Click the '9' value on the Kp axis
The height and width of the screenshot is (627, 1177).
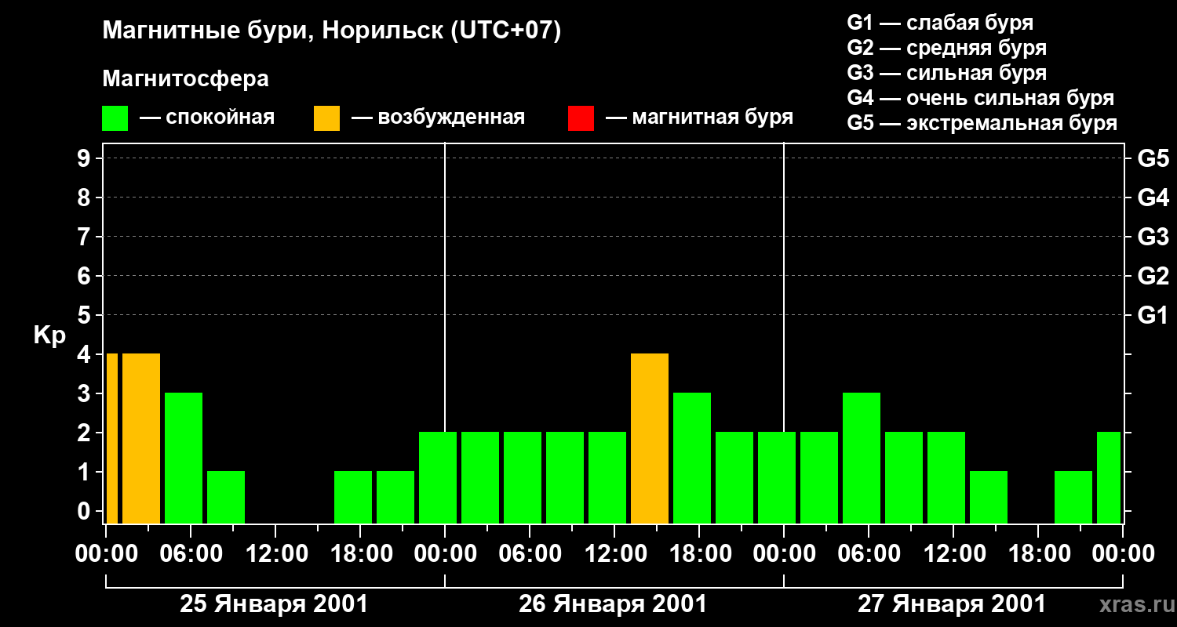[86, 158]
